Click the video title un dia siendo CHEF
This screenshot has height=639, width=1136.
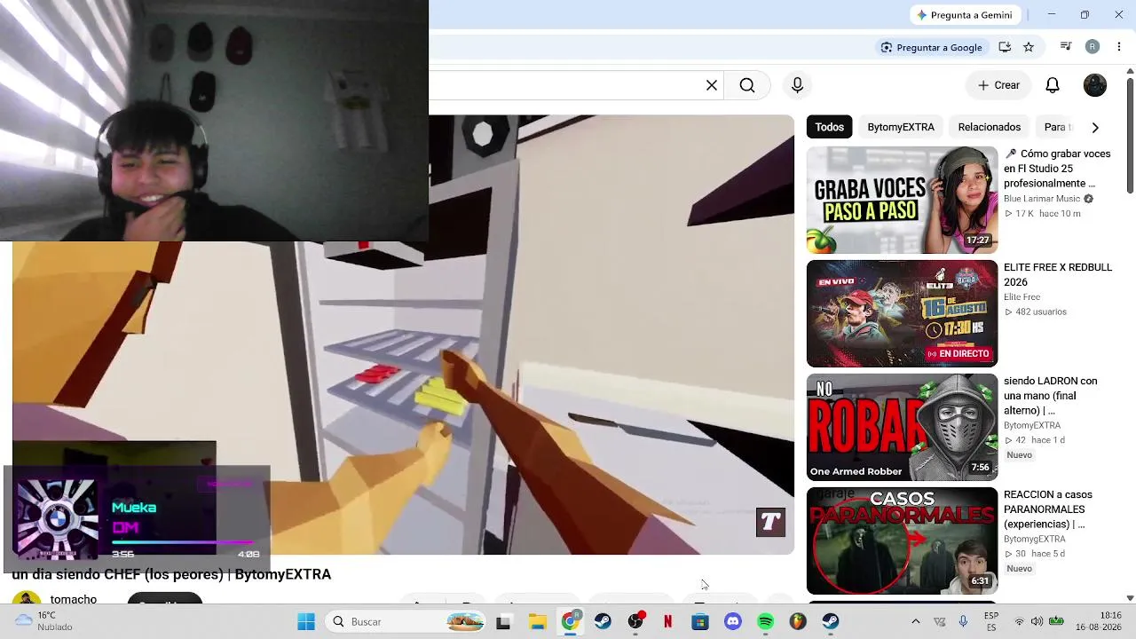[171, 574]
